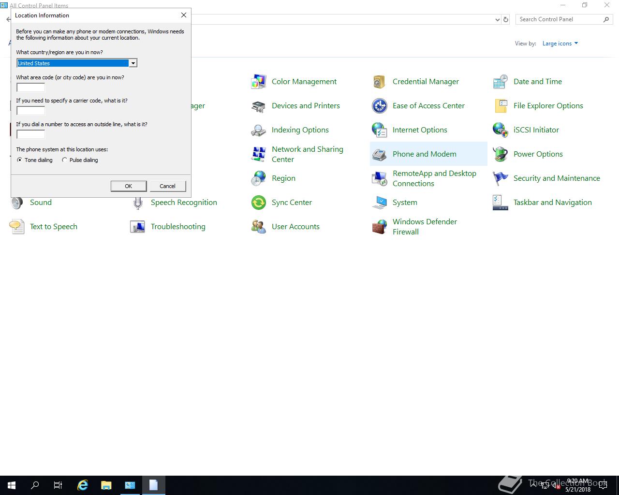Open the Color Management icon
The image size is (619, 495).
pos(258,82)
